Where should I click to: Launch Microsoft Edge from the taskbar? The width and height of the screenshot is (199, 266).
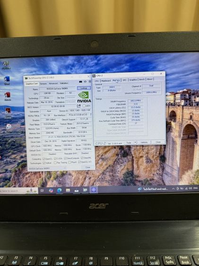(59, 191)
